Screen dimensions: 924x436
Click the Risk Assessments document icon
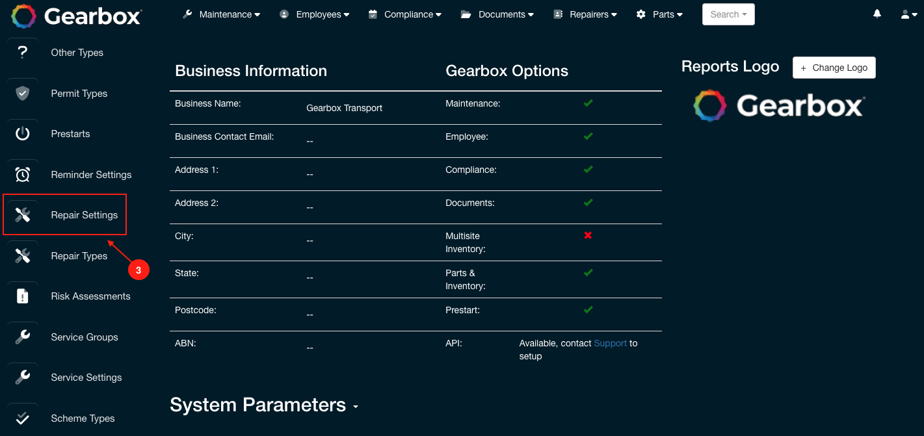tap(23, 296)
